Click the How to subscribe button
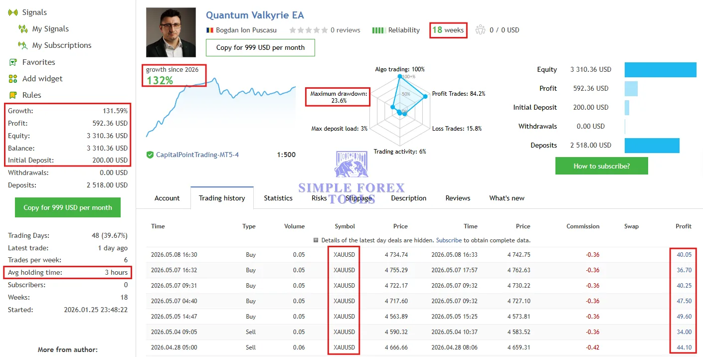The image size is (703, 357). coord(602,166)
